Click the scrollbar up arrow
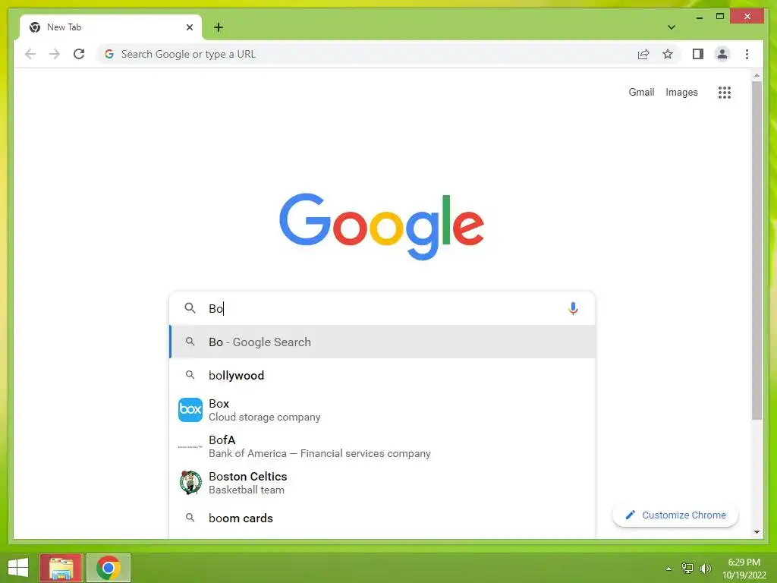 757,75
